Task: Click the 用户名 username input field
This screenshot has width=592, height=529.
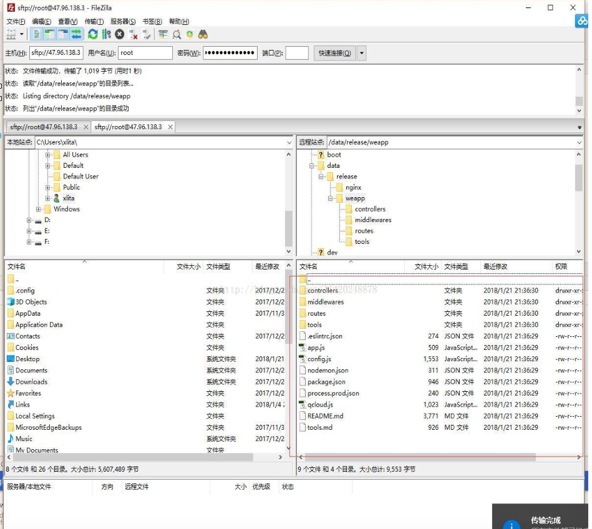Action: coord(145,53)
